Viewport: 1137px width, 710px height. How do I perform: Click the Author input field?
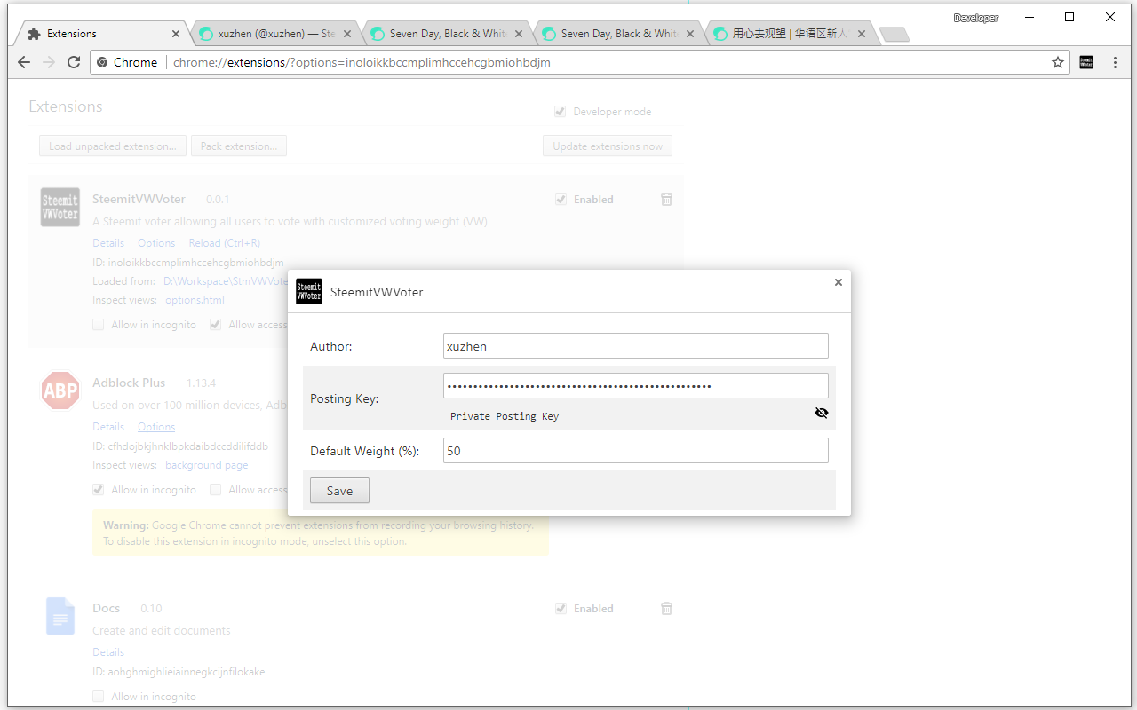[x=636, y=346]
